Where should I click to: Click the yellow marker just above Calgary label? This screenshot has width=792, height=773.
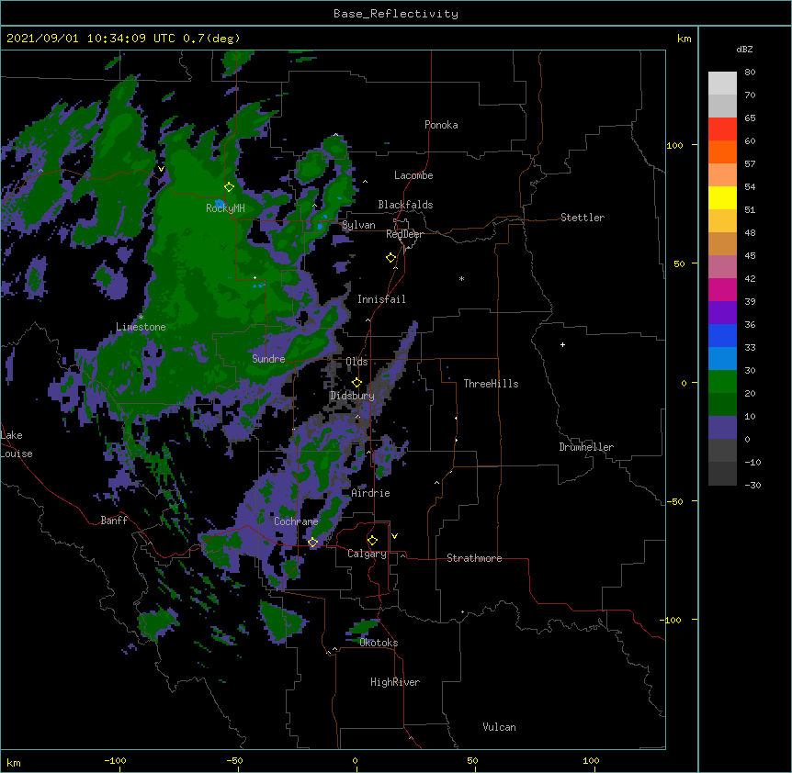[x=372, y=541]
